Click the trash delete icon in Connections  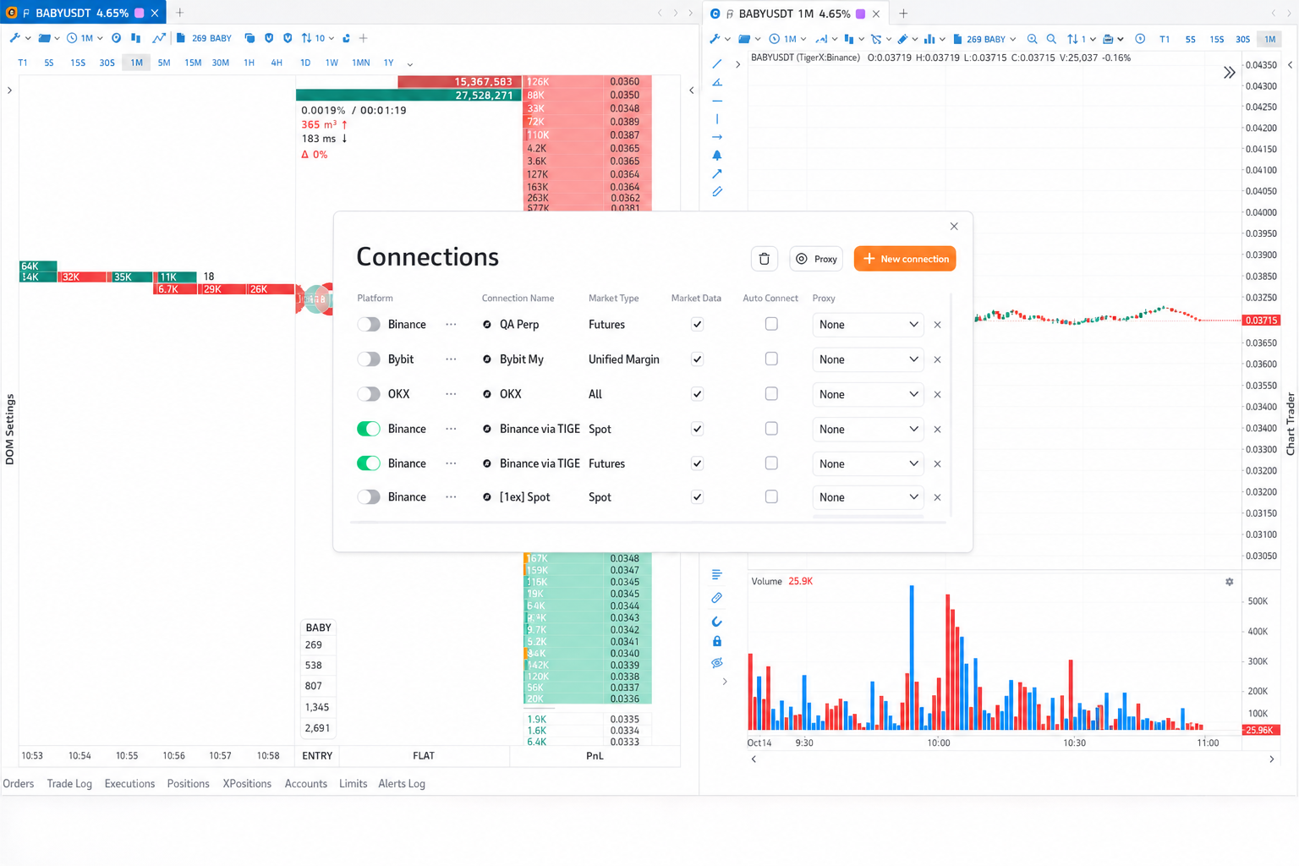764,259
